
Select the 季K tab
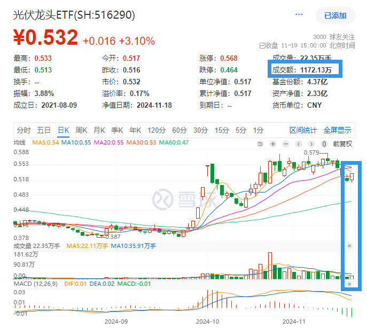click(117, 130)
